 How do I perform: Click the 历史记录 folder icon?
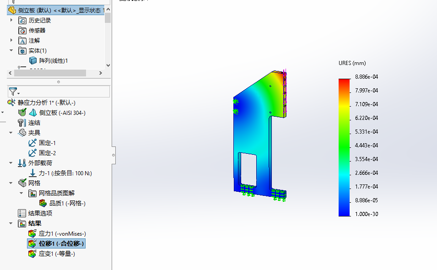point(22,20)
